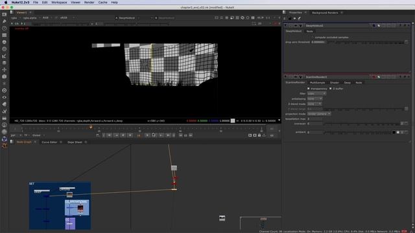Open the Transform nodes toolbar icon
The height and width of the screenshot is (233, 415).
pyautogui.click(x=5, y=70)
